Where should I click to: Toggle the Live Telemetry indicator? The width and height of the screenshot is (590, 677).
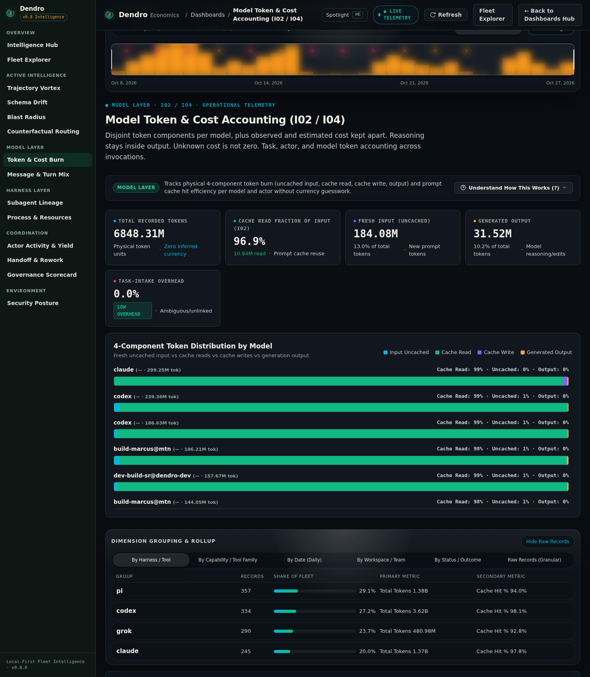[x=396, y=15]
